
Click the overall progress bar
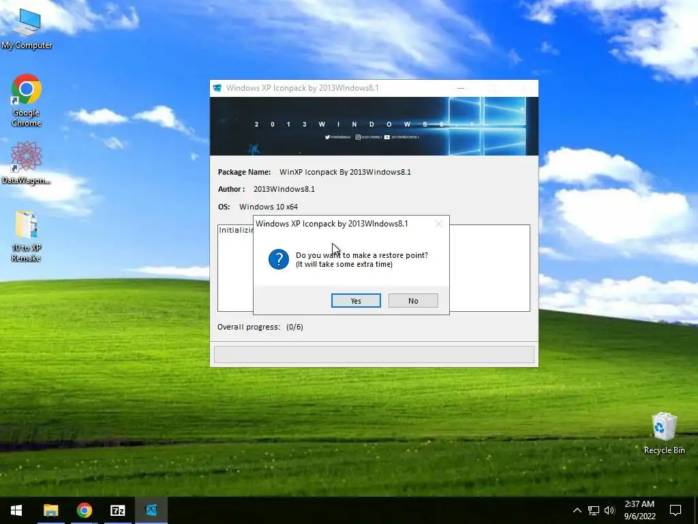[374, 355]
